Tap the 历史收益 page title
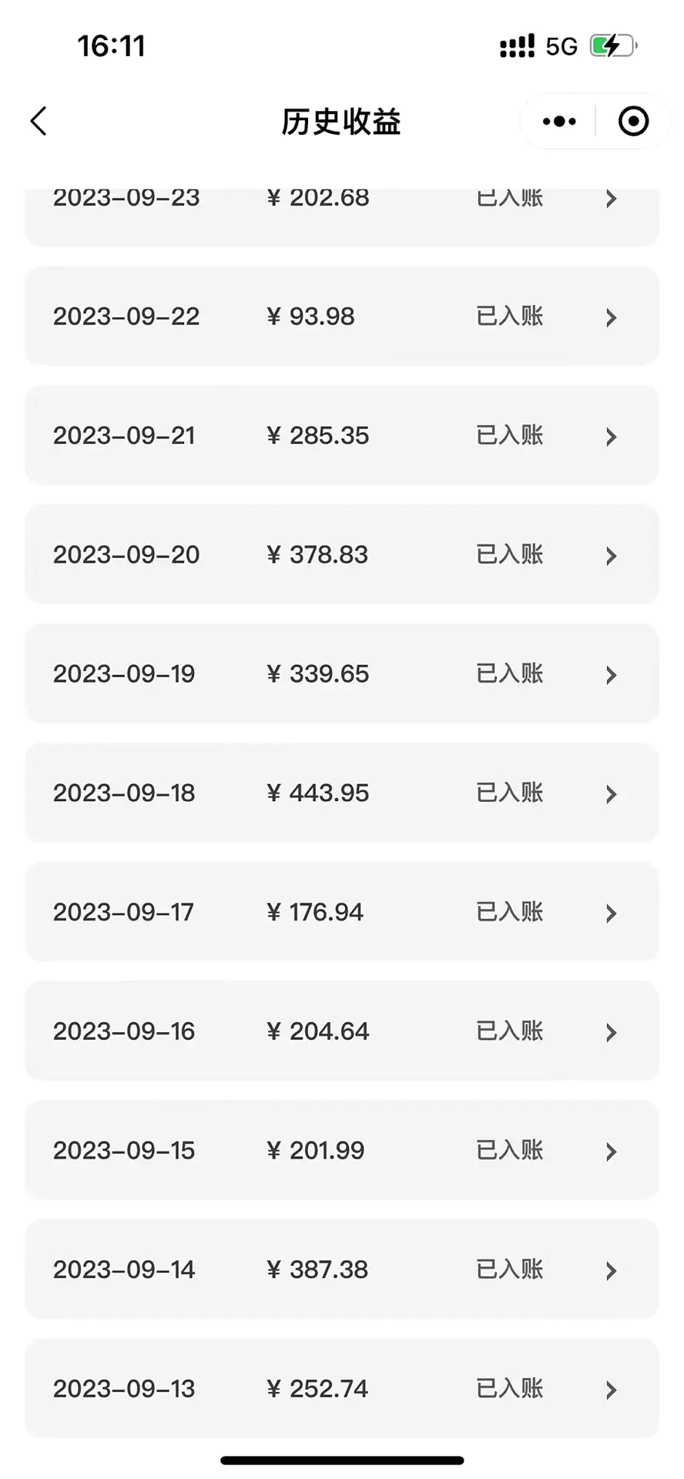 pyautogui.click(x=341, y=122)
